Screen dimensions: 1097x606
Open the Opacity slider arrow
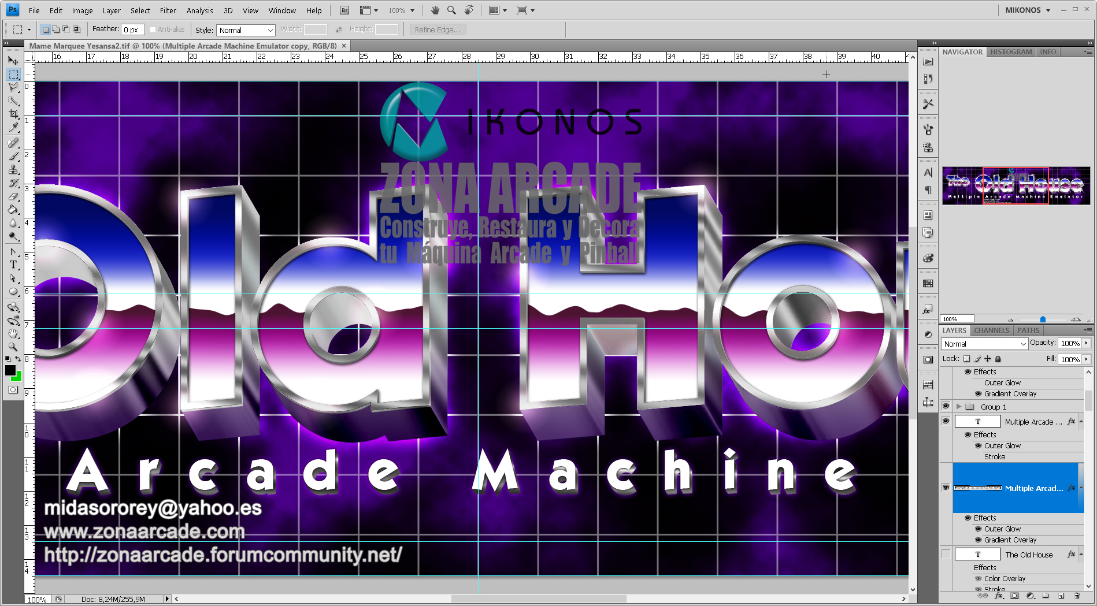click(1087, 343)
